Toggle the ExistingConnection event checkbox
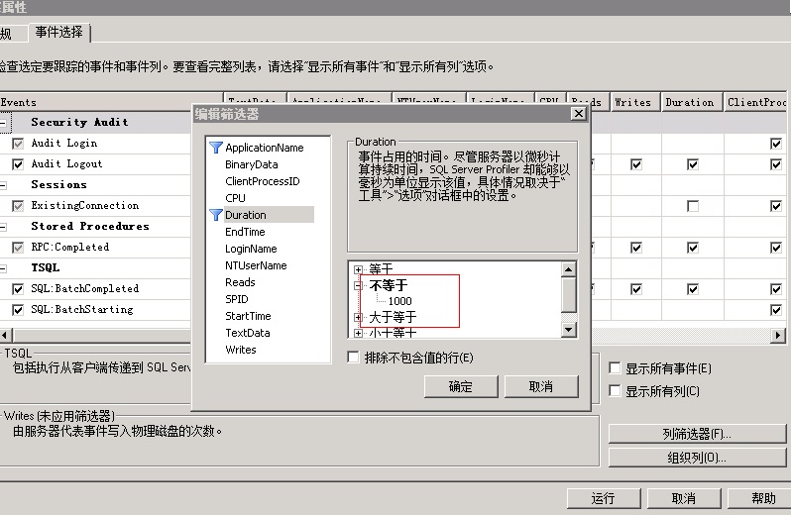Image resolution: width=791 pixels, height=515 pixels. [18, 206]
